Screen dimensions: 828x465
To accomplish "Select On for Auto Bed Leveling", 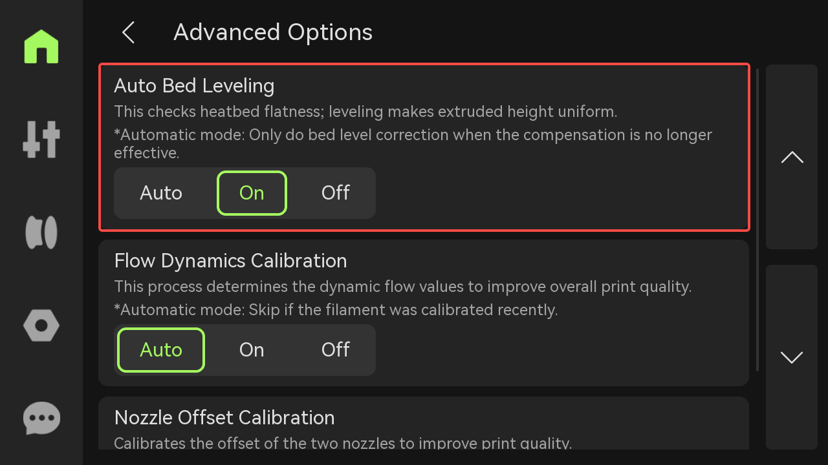I will 252,193.
